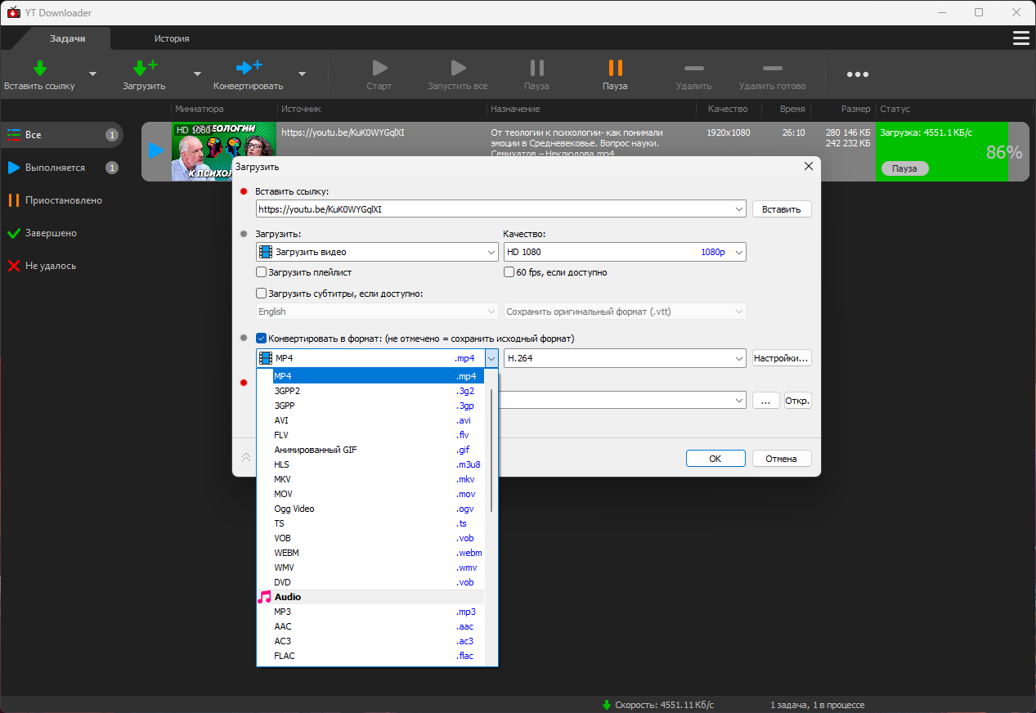The width and height of the screenshot is (1036, 713).
Task: Click the download speed status bar entry
Action: [658, 705]
